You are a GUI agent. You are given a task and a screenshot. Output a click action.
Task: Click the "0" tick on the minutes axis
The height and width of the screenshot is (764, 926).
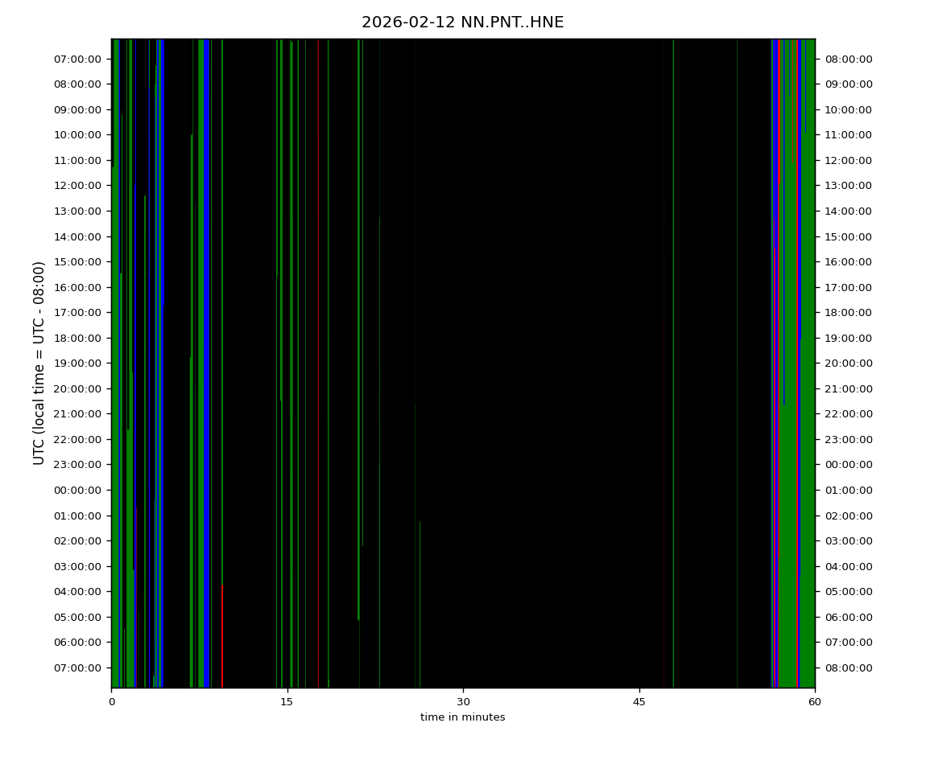111,701
